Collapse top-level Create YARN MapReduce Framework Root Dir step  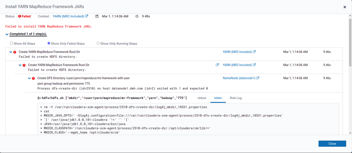tap(11, 52)
